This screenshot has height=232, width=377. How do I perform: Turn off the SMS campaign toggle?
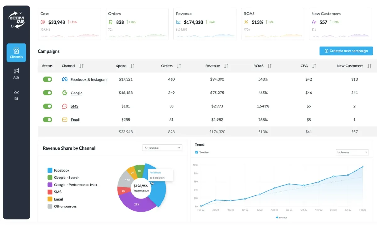47,106
